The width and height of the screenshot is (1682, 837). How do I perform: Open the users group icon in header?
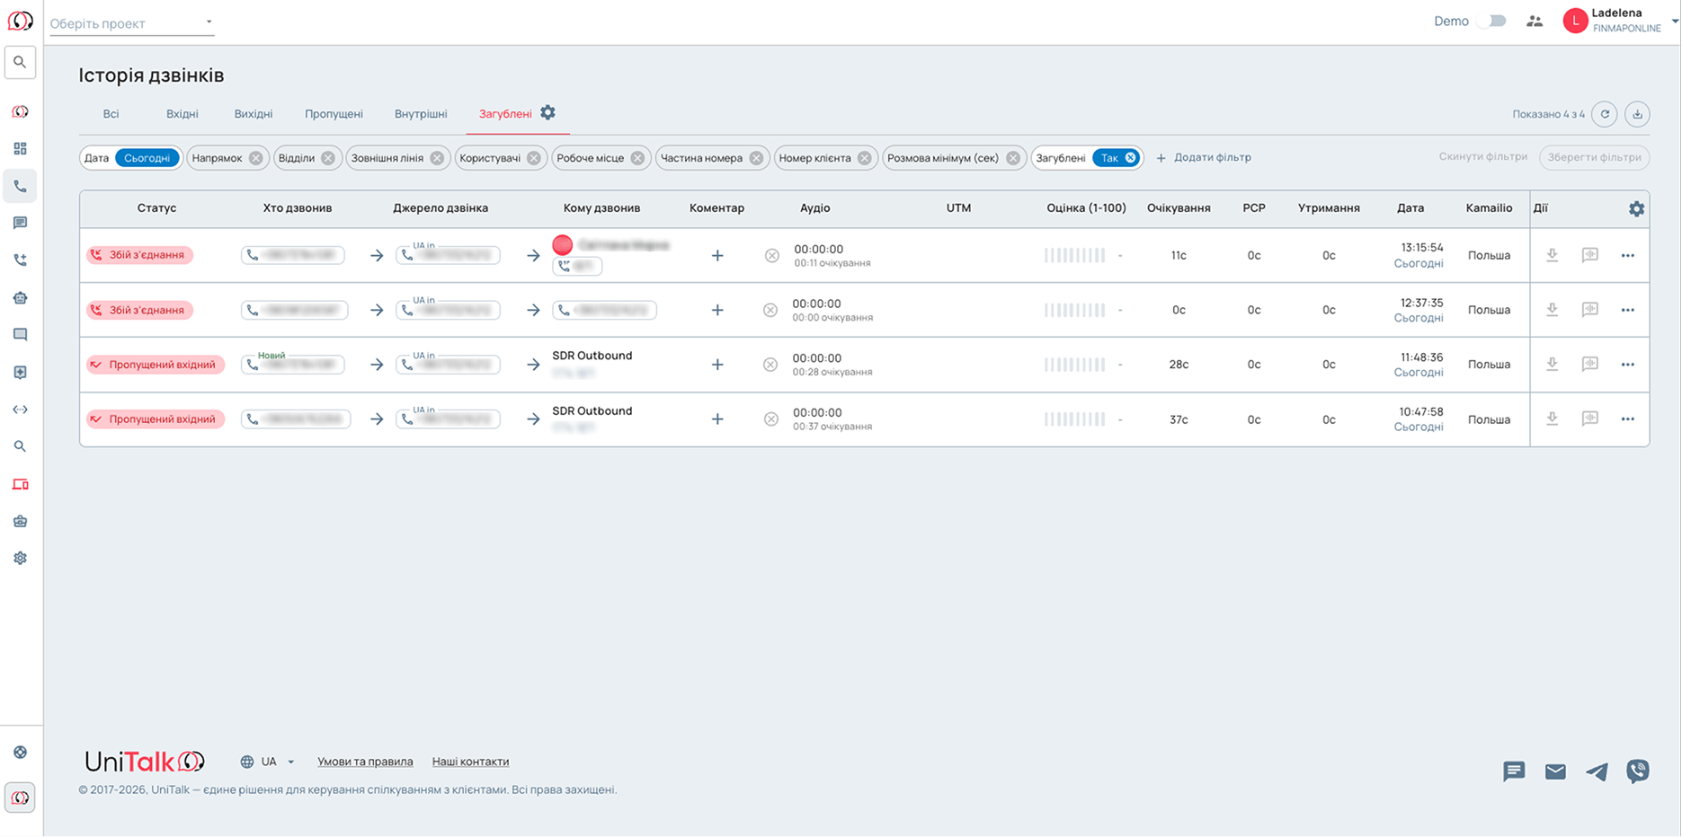pyautogui.click(x=1535, y=21)
